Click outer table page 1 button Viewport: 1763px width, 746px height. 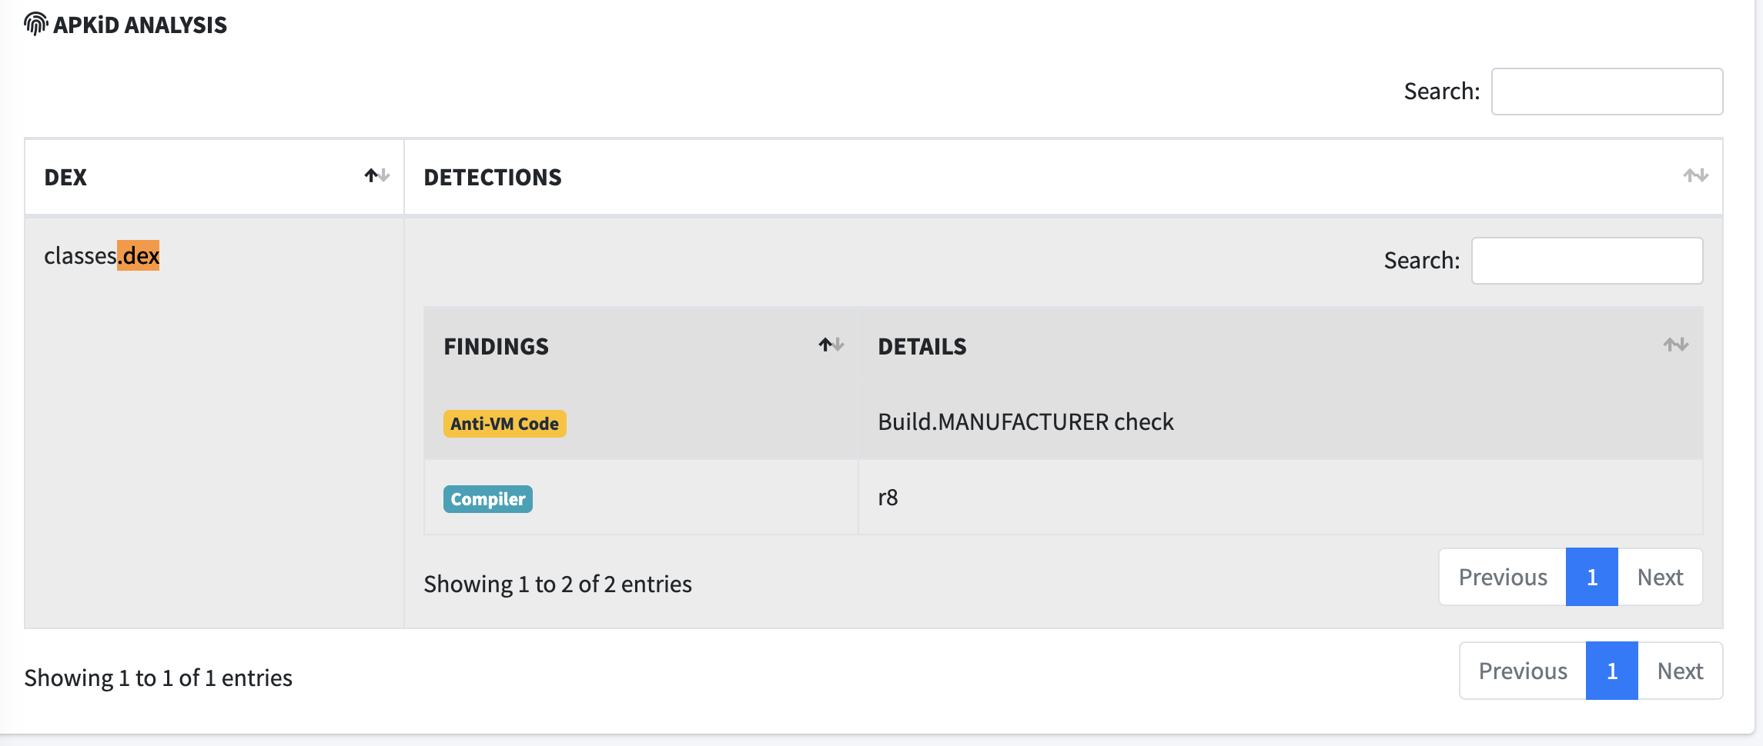coord(1611,671)
